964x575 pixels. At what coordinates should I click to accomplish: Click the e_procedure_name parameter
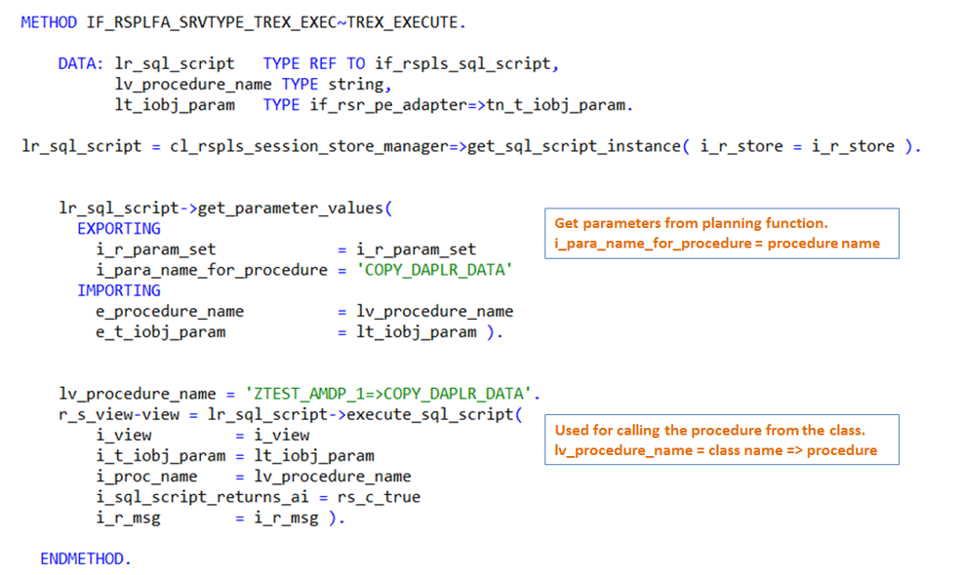(170, 312)
